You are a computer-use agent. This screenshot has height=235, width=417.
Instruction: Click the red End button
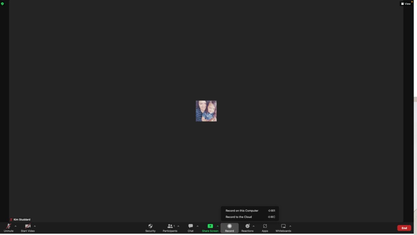pyautogui.click(x=404, y=228)
